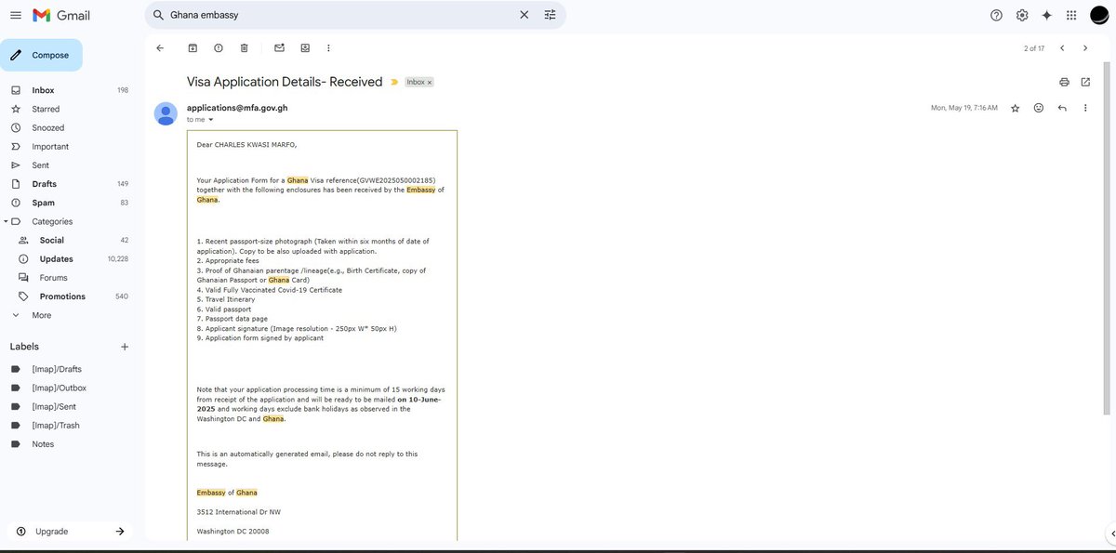1116x553 pixels.
Task: Clear the search with the X icon
Action: [x=525, y=15]
